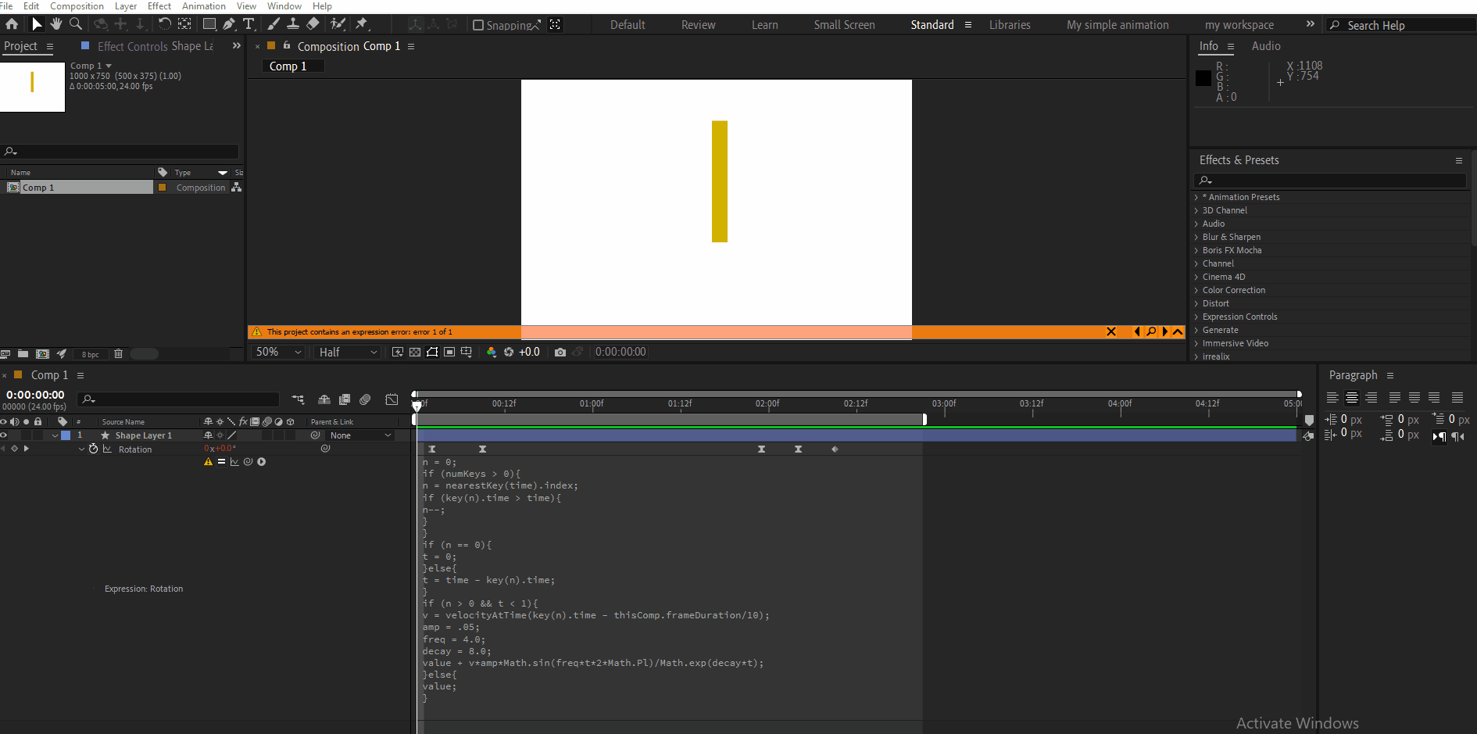Open the composition mini-flowchart icon
1477x734 pixels.
tap(298, 399)
